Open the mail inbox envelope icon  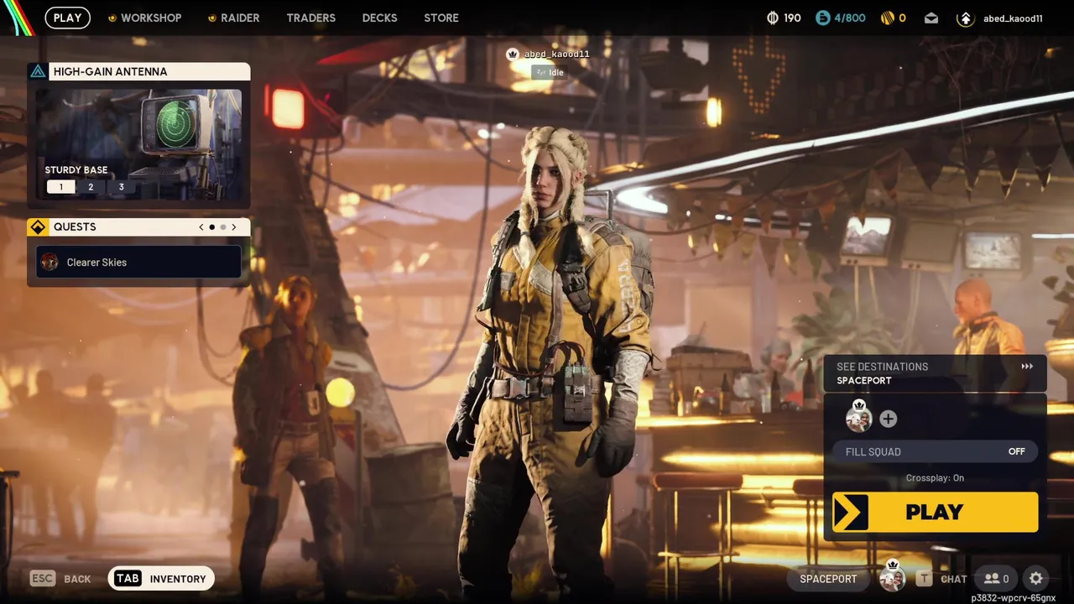coord(931,18)
